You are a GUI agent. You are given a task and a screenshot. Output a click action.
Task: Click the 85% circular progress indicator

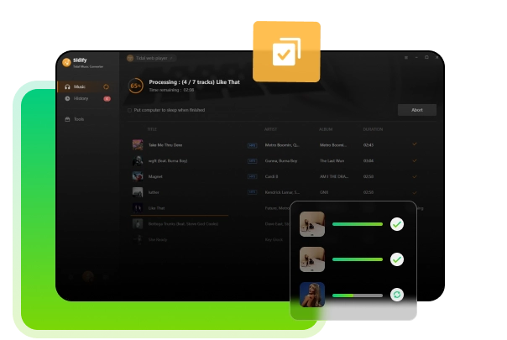coord(134,85)
